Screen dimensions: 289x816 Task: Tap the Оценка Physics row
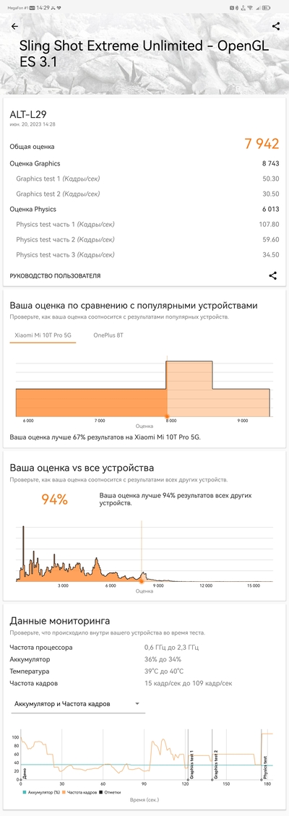click(x=144, y=209)
